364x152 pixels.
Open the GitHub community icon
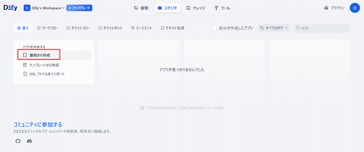pos(18,141)
